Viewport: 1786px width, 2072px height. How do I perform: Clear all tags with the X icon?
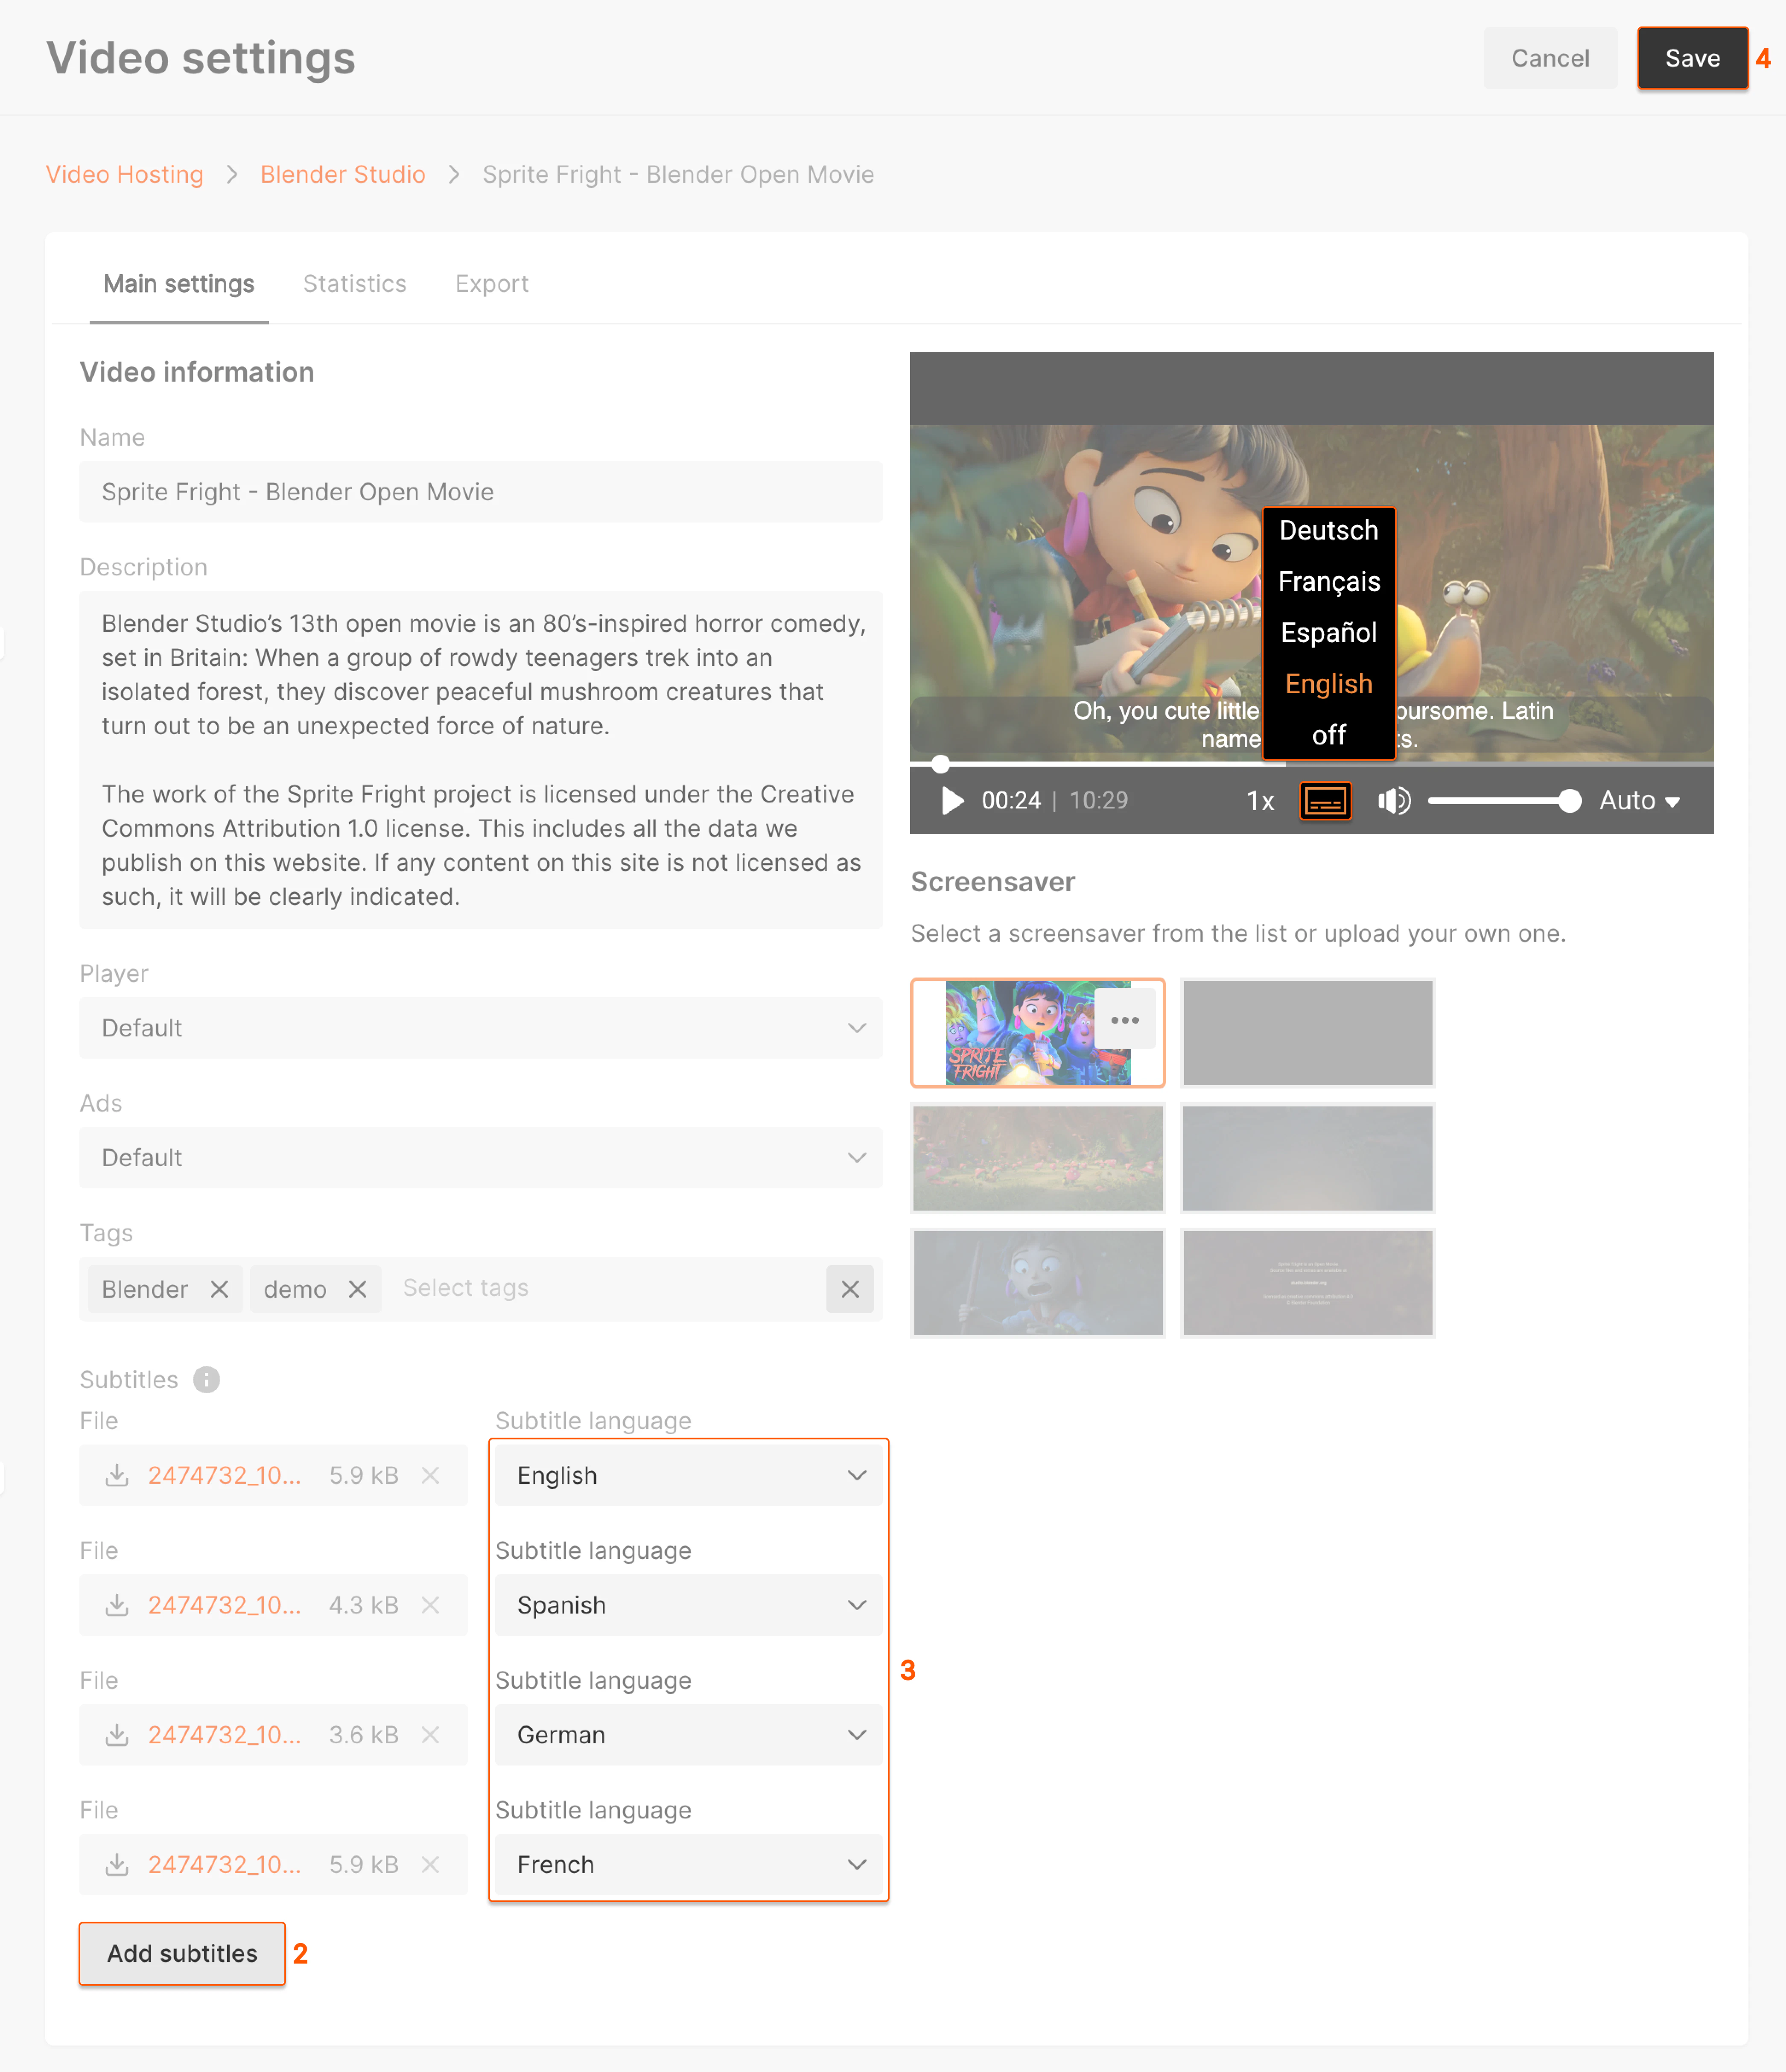coord(850,1289)
